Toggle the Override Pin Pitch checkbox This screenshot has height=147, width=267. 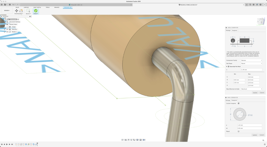228,66
